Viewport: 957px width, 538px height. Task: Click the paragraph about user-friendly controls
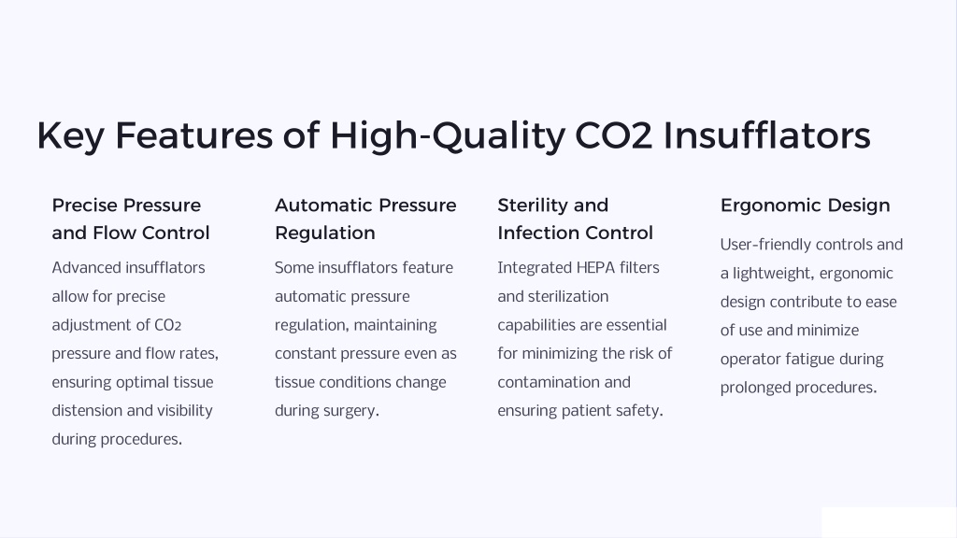pyautogui.click(x=811, y=316)
